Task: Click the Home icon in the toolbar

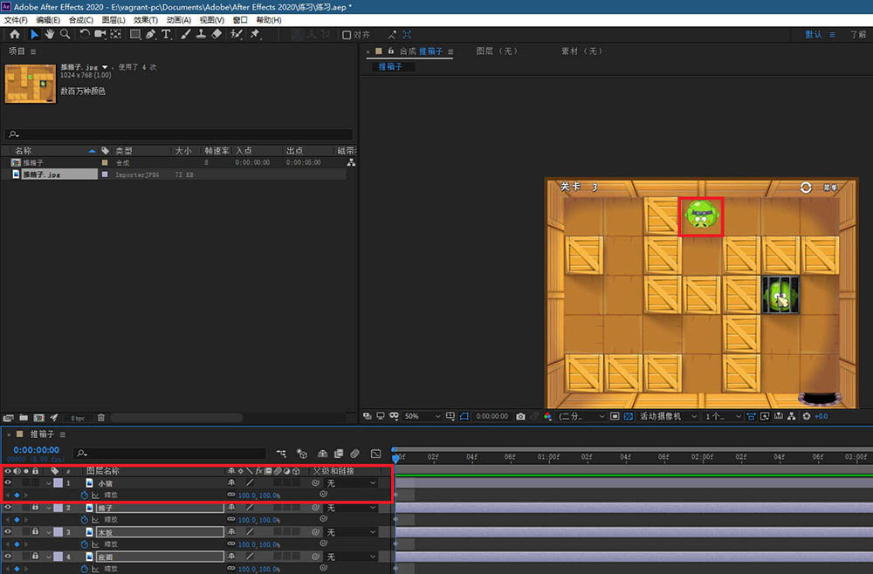Action: click(15, 35)
